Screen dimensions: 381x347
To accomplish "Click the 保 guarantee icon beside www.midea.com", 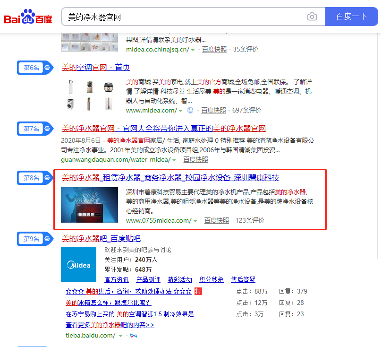I will (190, 111).
